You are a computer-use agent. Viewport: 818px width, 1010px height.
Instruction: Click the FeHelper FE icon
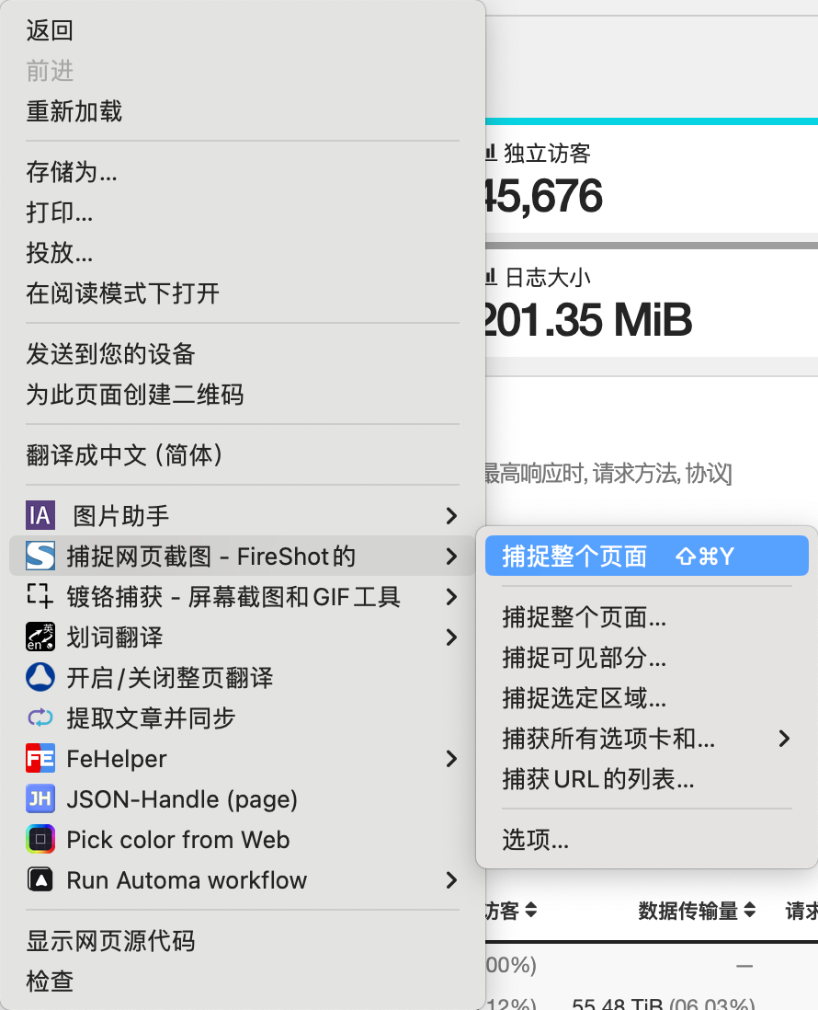tap(40, 759)
